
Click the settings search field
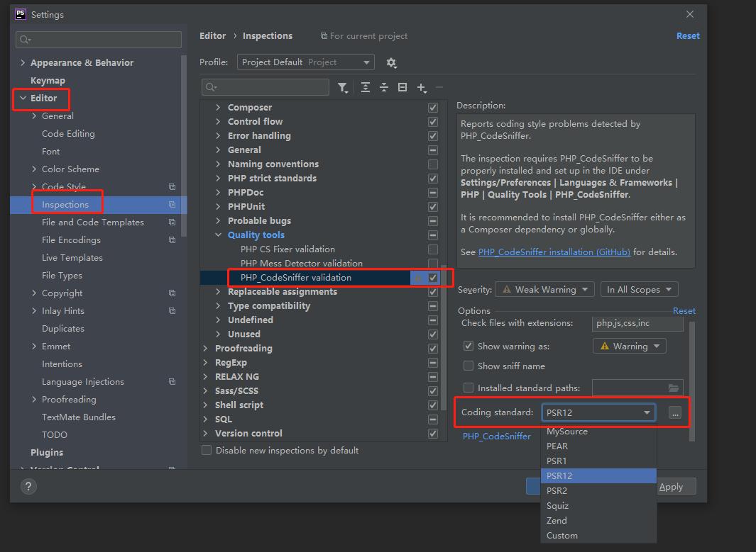(99, 40)
